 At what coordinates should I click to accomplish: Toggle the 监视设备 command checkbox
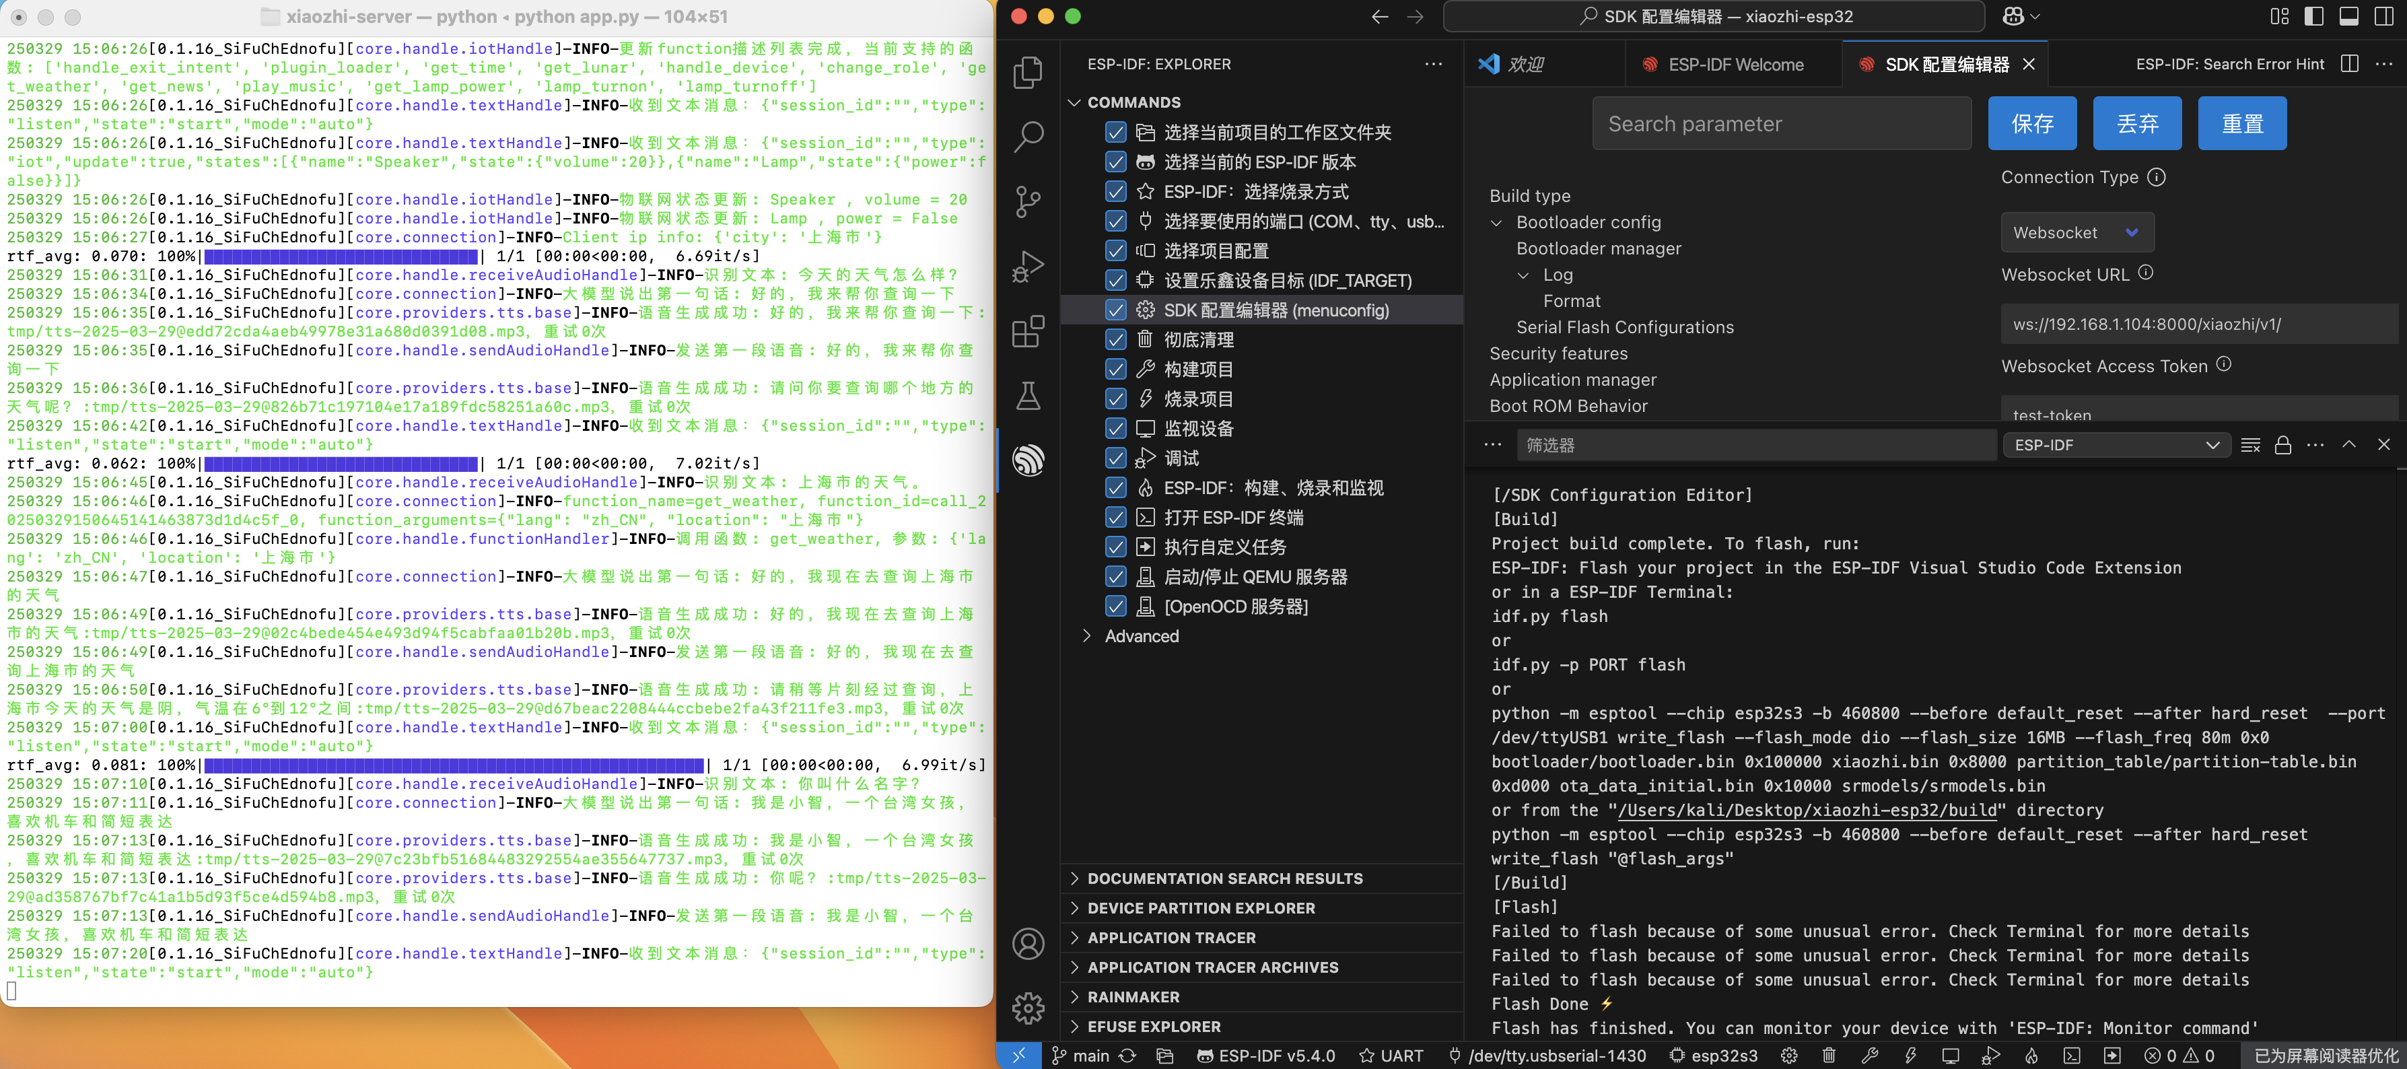click(x=1116, y=429)
